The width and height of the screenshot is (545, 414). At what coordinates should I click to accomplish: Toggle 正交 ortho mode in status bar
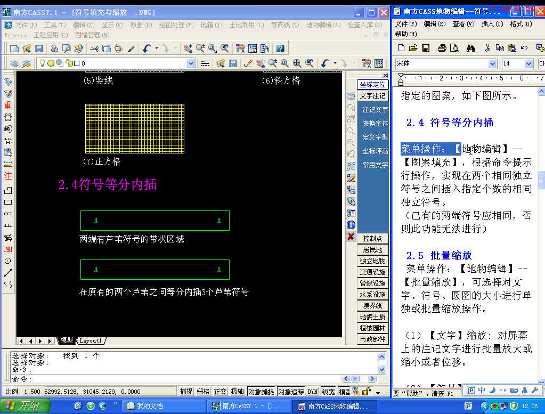click(x=220, y=392)
